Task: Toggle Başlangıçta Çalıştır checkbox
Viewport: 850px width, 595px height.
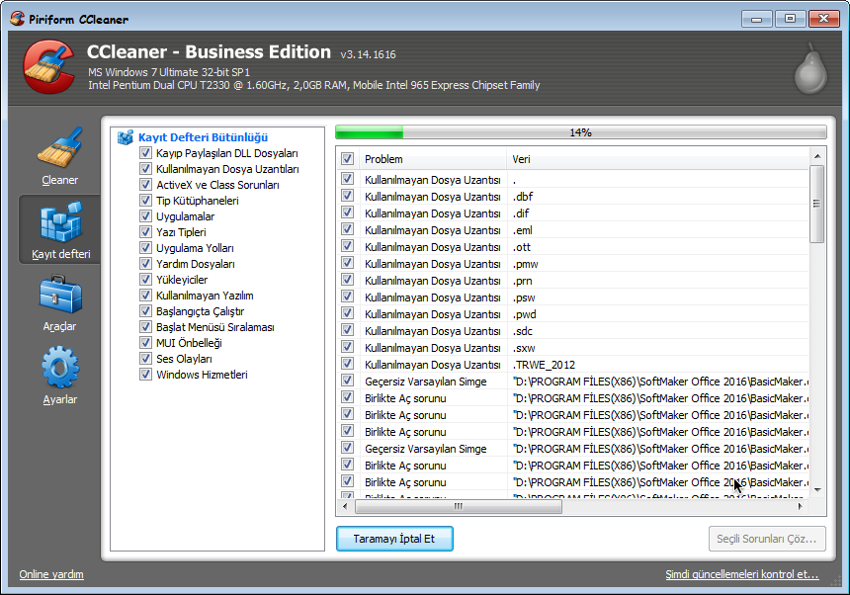Action: (145, 310)
